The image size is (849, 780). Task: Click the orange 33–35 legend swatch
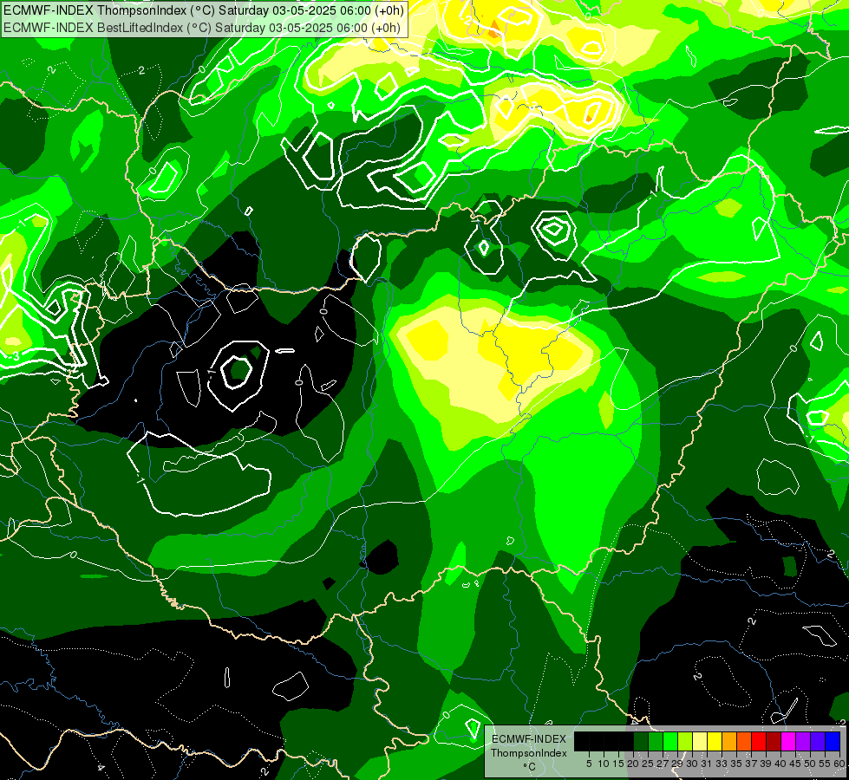click(x=729, y=741)
